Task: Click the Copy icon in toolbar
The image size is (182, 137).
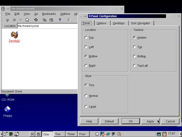Action: pyautogui.click(x=45, y=20)
